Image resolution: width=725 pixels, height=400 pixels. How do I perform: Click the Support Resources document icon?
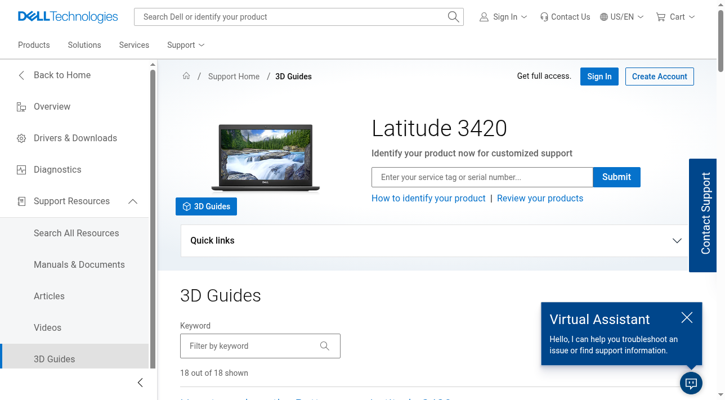(x=21, y=201)
